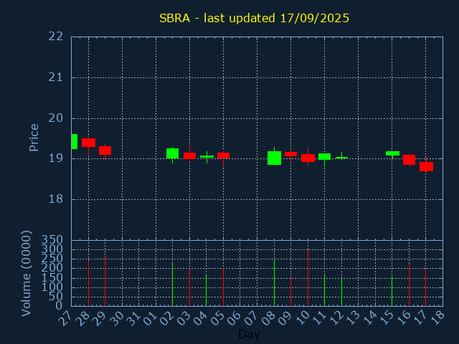Click the day axis label 10
This screenshot has height=344, width=459.
pyautogui.click(x=301, y=318)
